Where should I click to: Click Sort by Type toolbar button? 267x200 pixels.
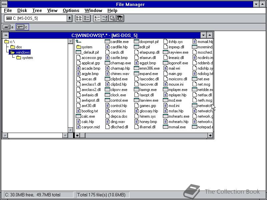click(105, 18)
